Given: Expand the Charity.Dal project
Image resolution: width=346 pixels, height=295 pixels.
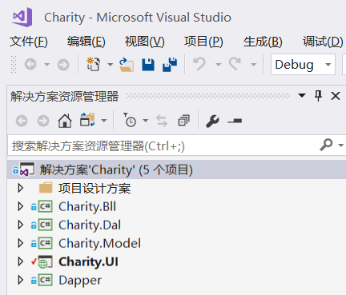Looking at the screenshot, I should click(21, 225).
